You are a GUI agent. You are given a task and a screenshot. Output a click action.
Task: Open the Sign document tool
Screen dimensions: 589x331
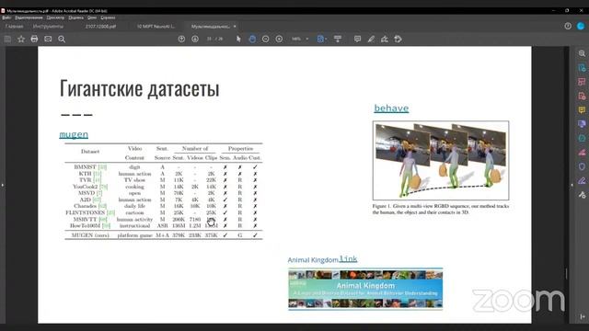[x=385, y=39]
